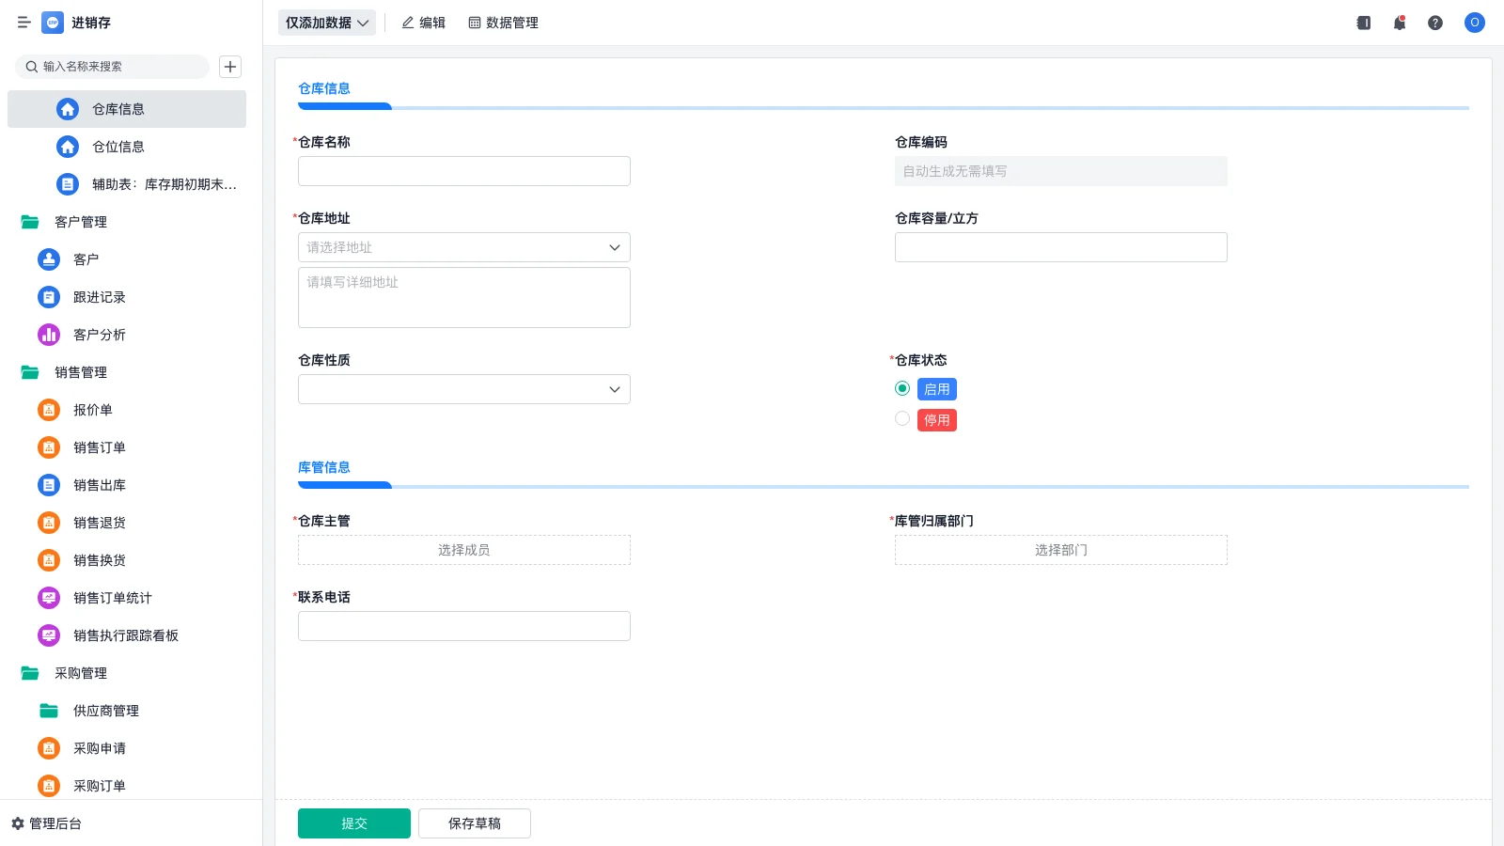Open the 仓库性质 dropdown
This screenshot has height=846, width=1504.
[x=464, y=389]
